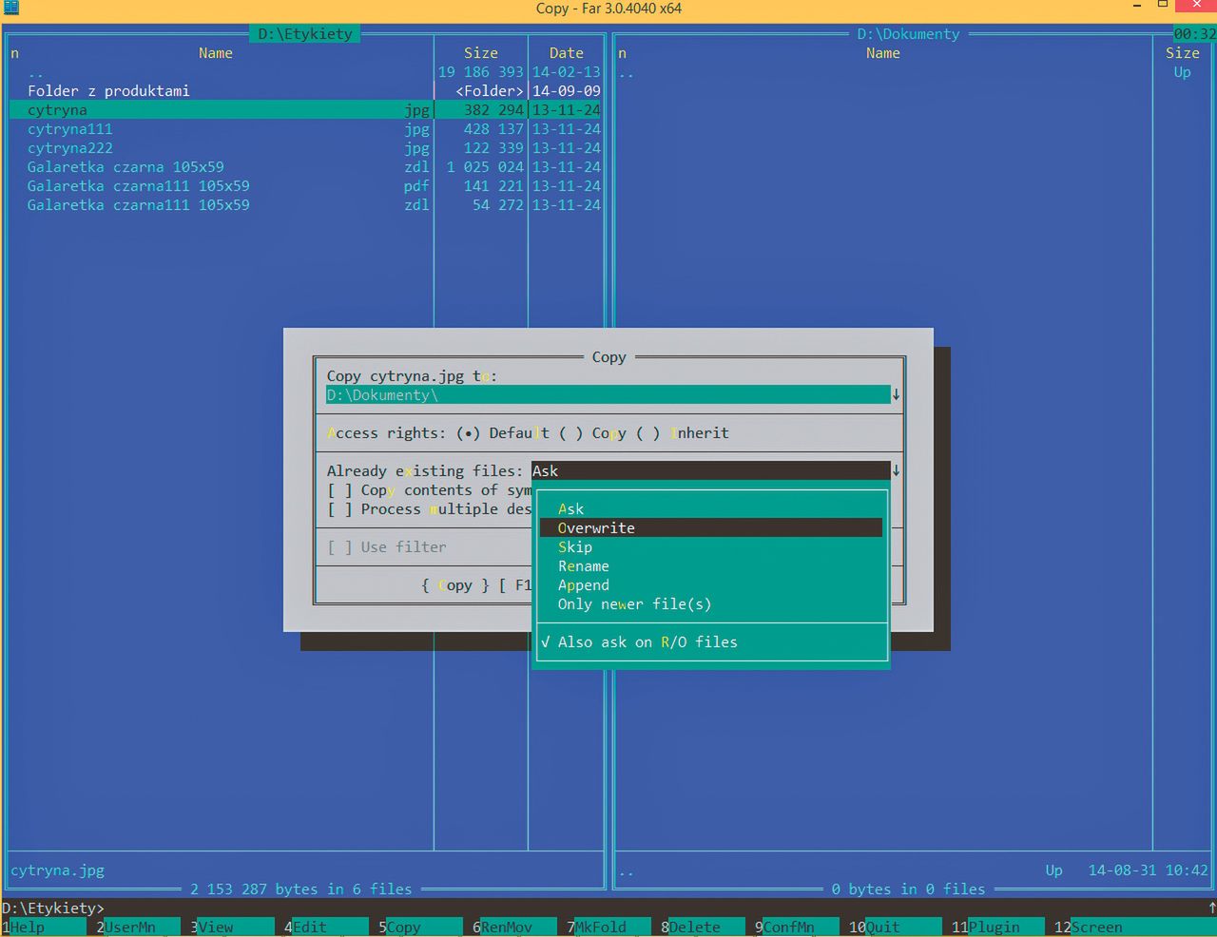Choose Overwrite in the dropdown list

coord(710,528)
